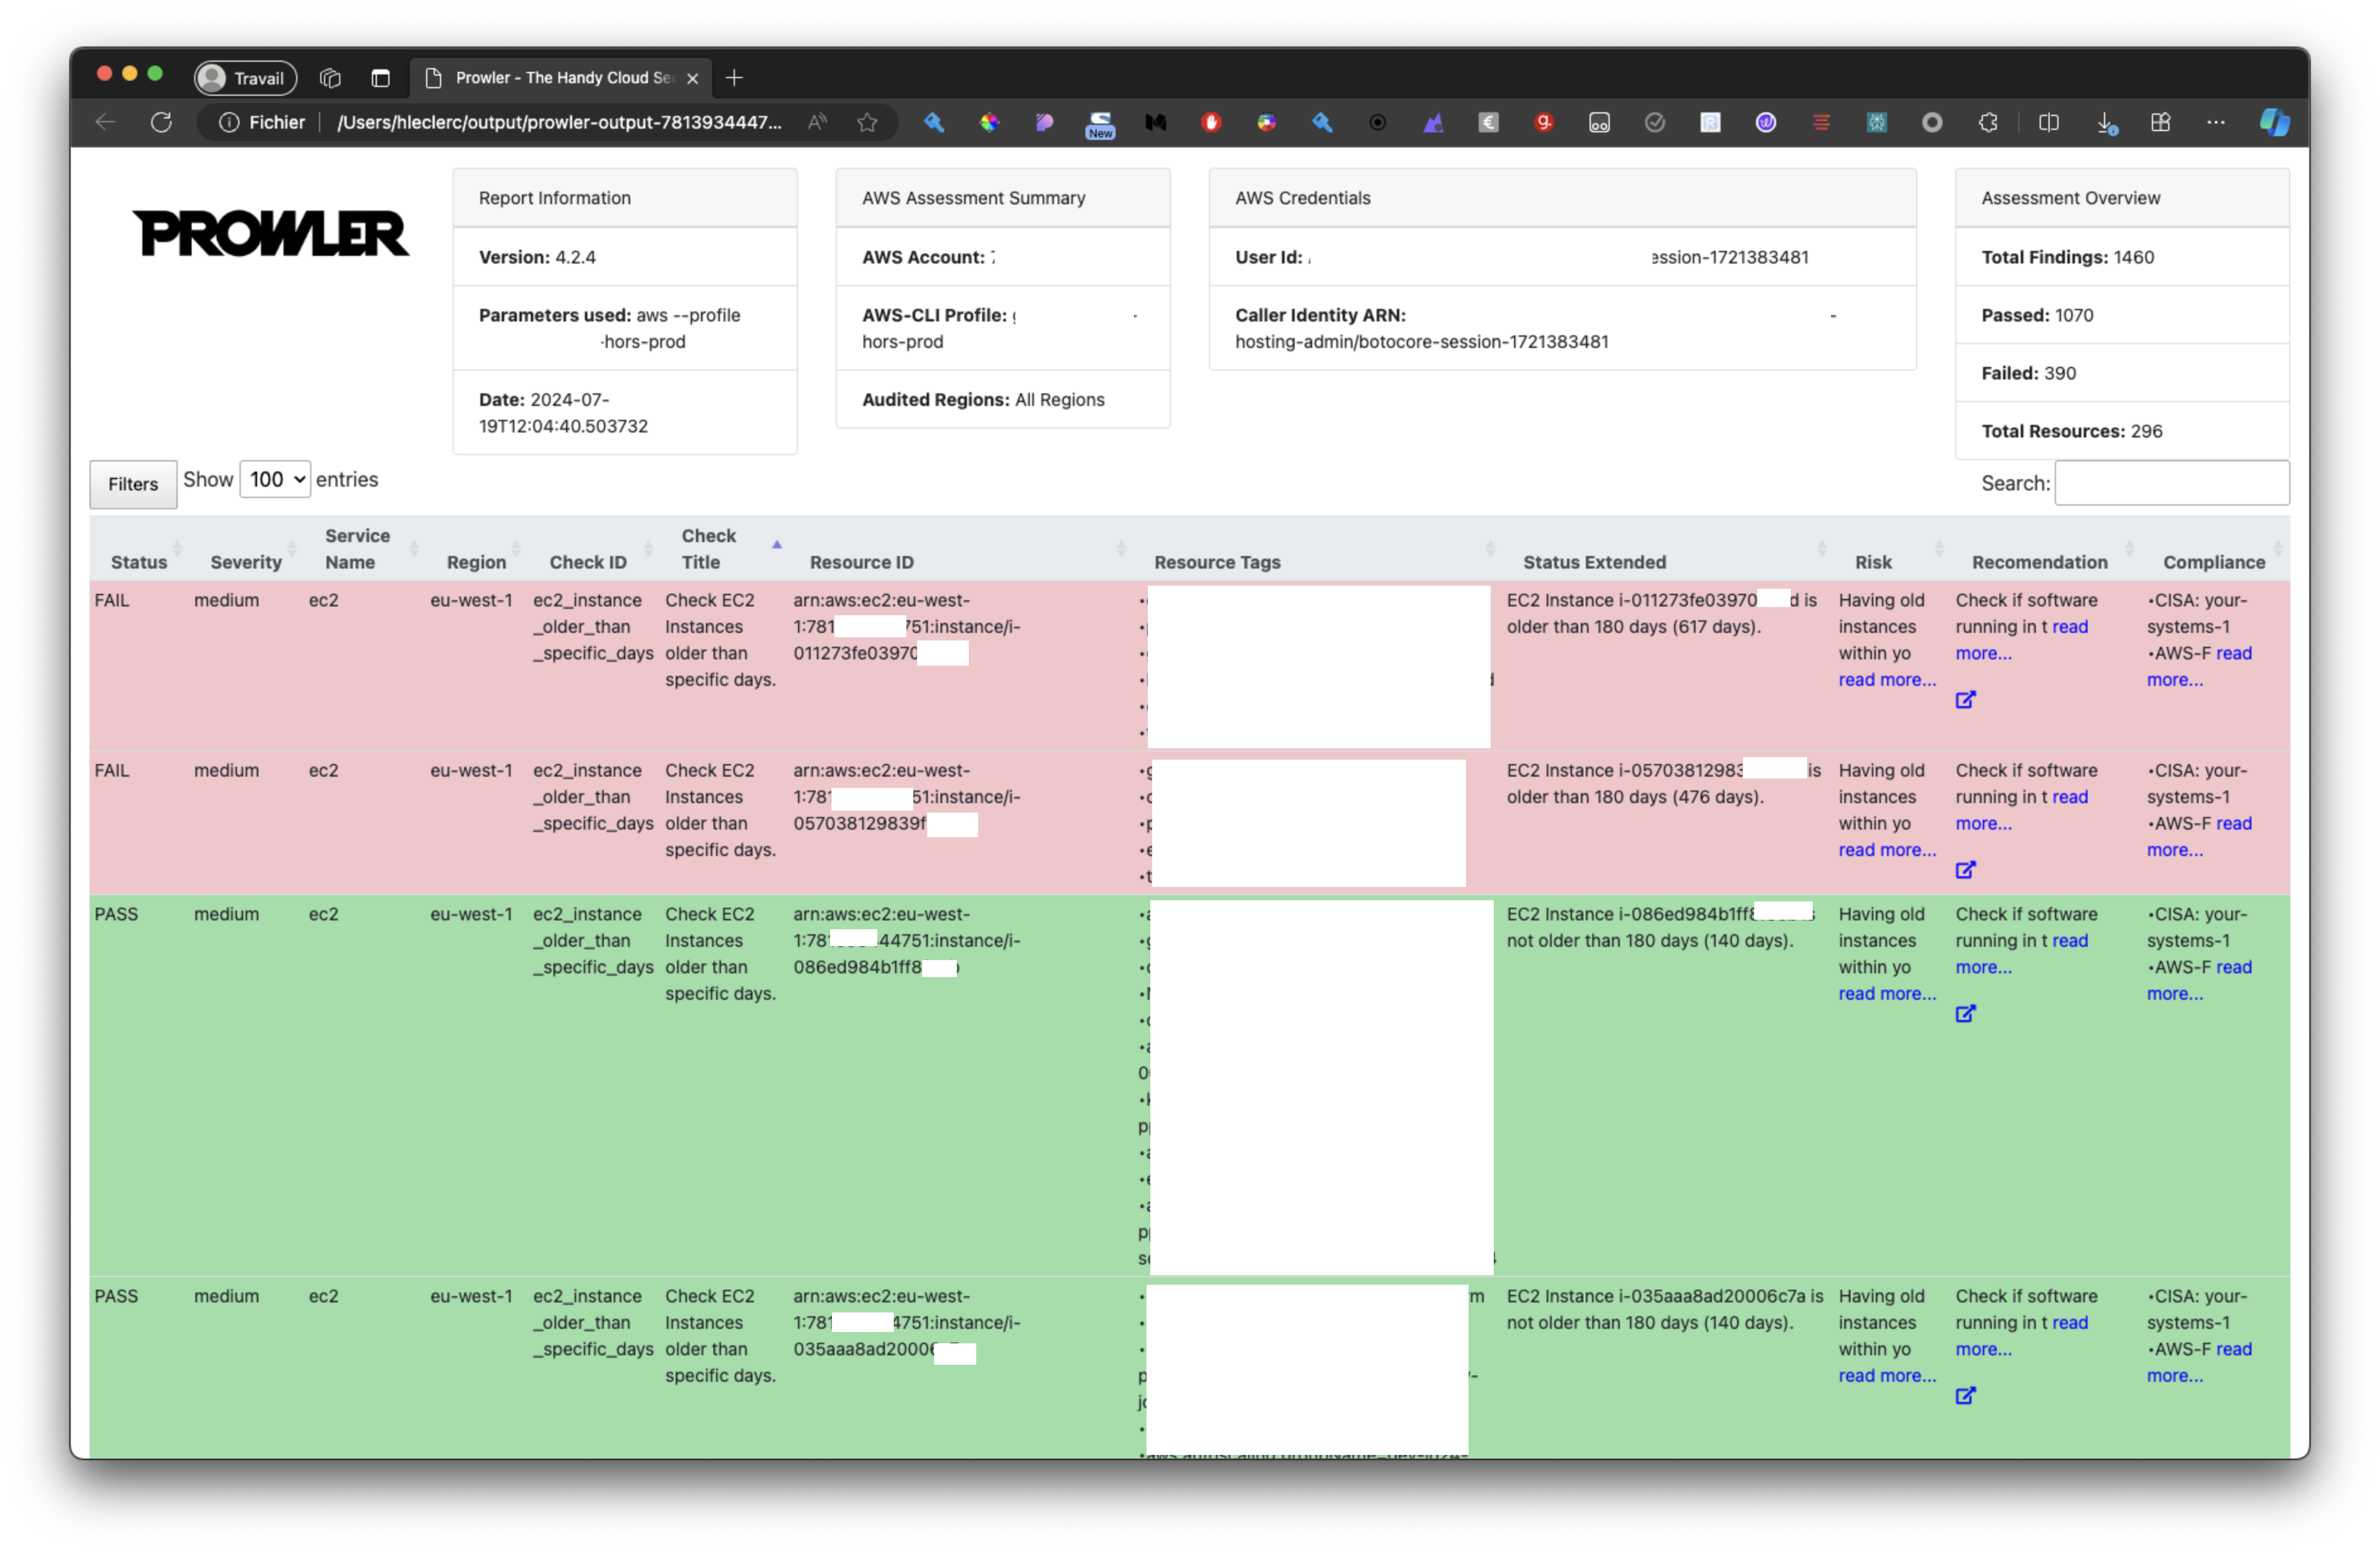
Task: Sort table by Status column header
Action: click(139, 562)
